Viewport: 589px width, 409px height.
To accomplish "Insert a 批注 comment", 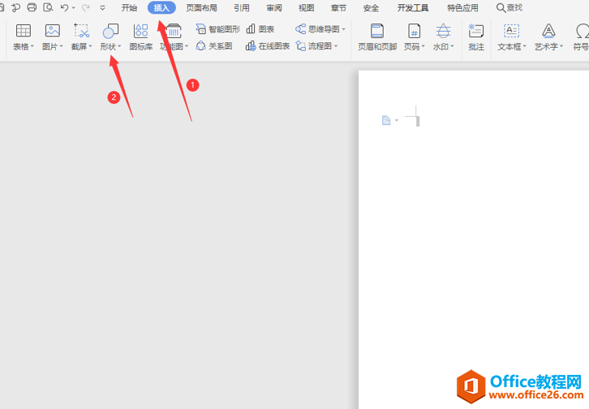I will point(476,37).
